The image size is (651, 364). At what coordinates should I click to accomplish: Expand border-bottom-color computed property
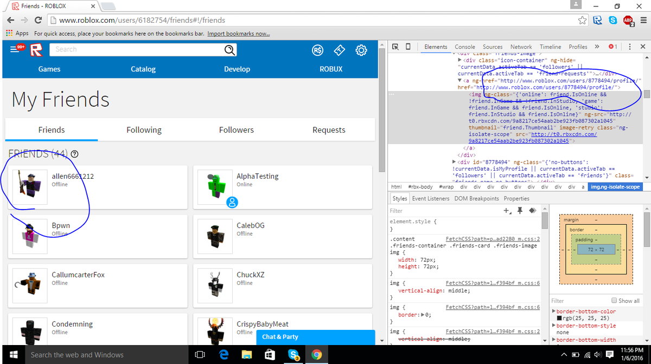click(x=553, y=311)
